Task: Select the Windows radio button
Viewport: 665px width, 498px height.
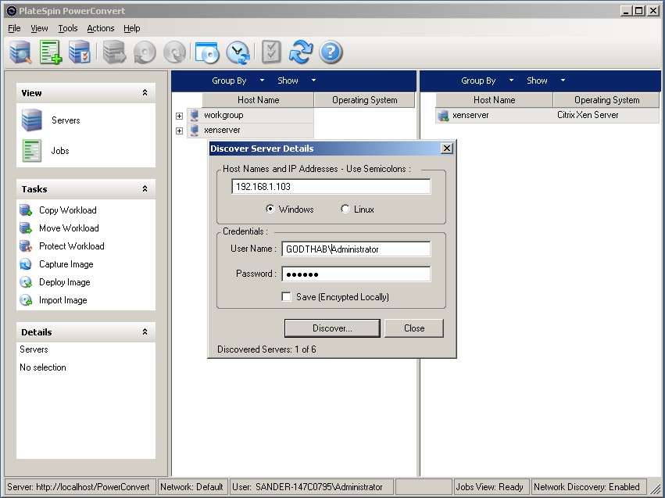Action: pos(270,210)
